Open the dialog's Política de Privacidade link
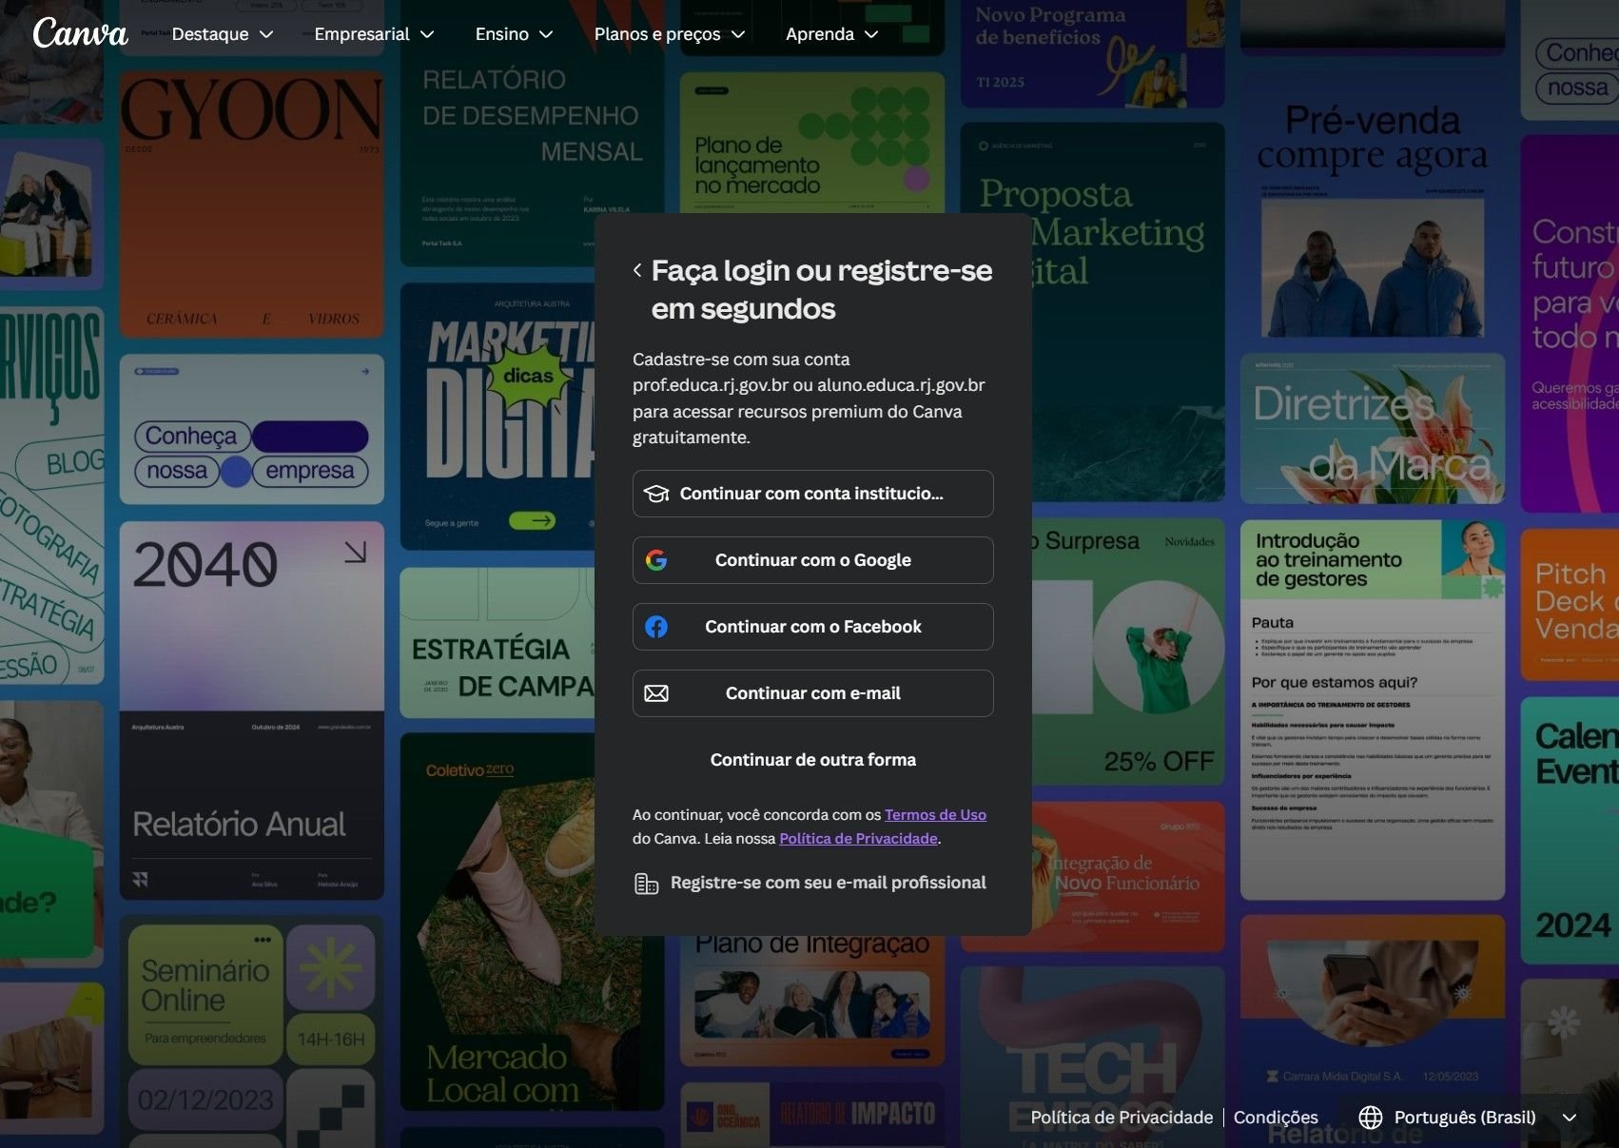1619x1148 pixels. pos(858,839)
